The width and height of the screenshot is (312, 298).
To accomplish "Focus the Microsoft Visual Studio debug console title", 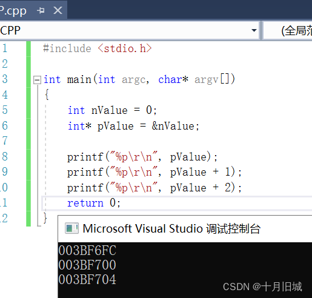I will pos(171,228).
